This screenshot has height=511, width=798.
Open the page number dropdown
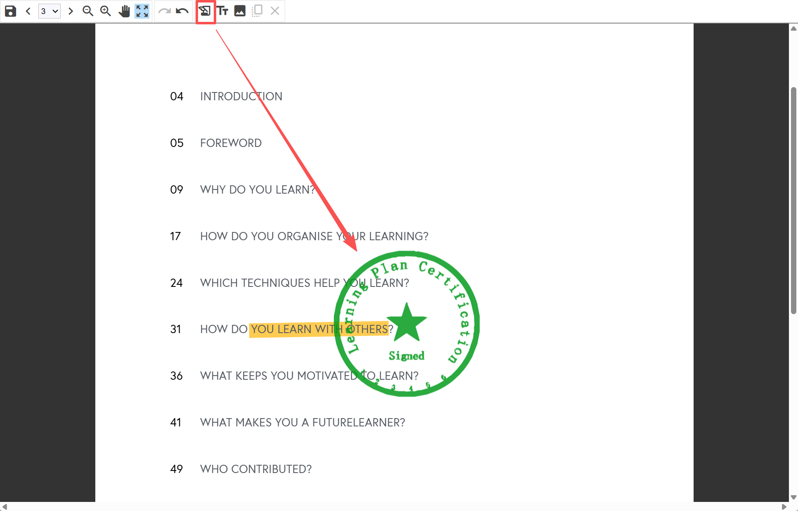point(49,11)
